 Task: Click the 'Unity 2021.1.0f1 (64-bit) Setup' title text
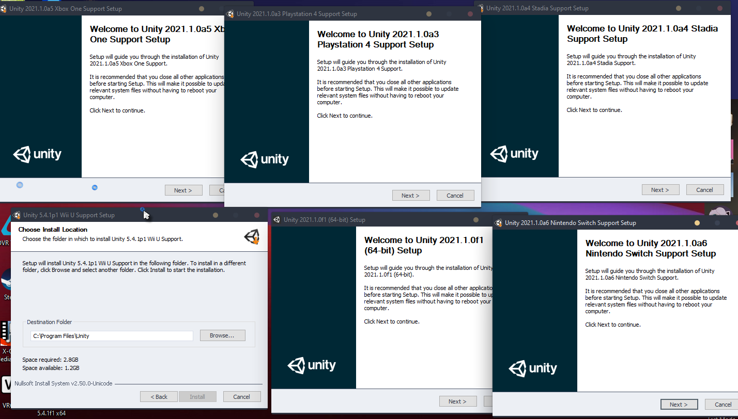pos(325,220)
